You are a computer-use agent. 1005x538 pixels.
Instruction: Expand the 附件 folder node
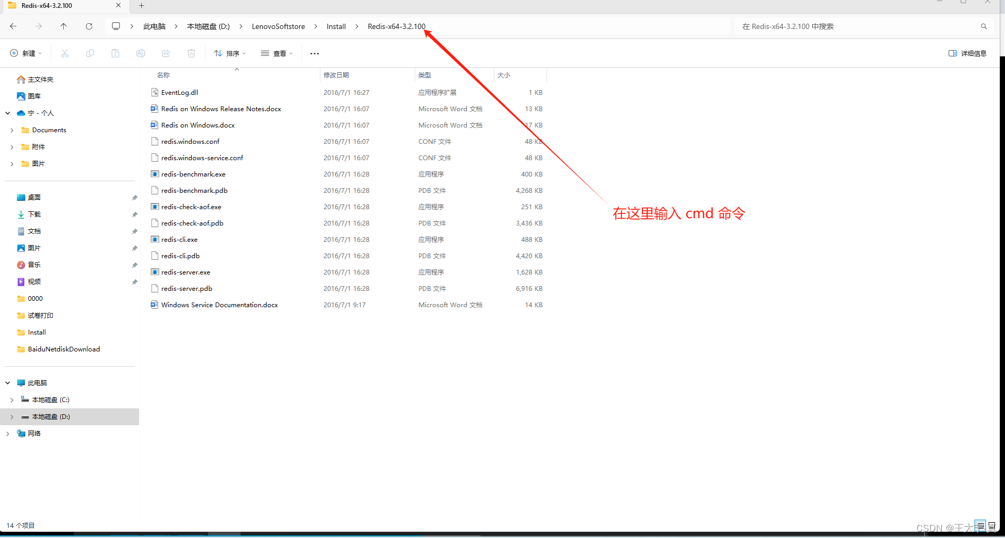click(x=12, y=147)
